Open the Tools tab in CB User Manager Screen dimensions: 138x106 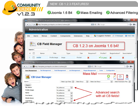pos(101,71)
